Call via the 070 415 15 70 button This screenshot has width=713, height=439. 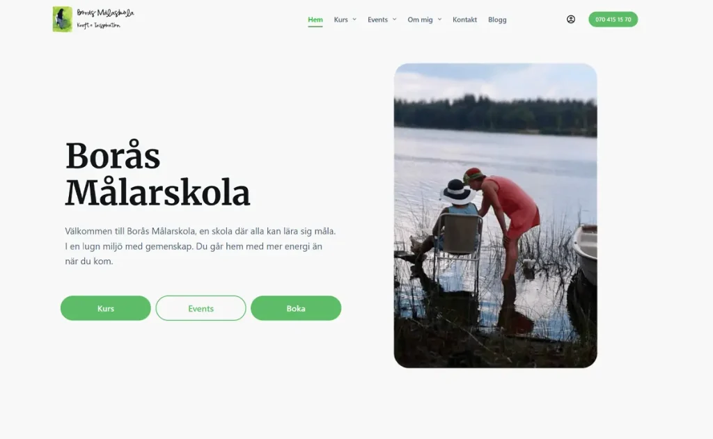[x=613, y=19]
